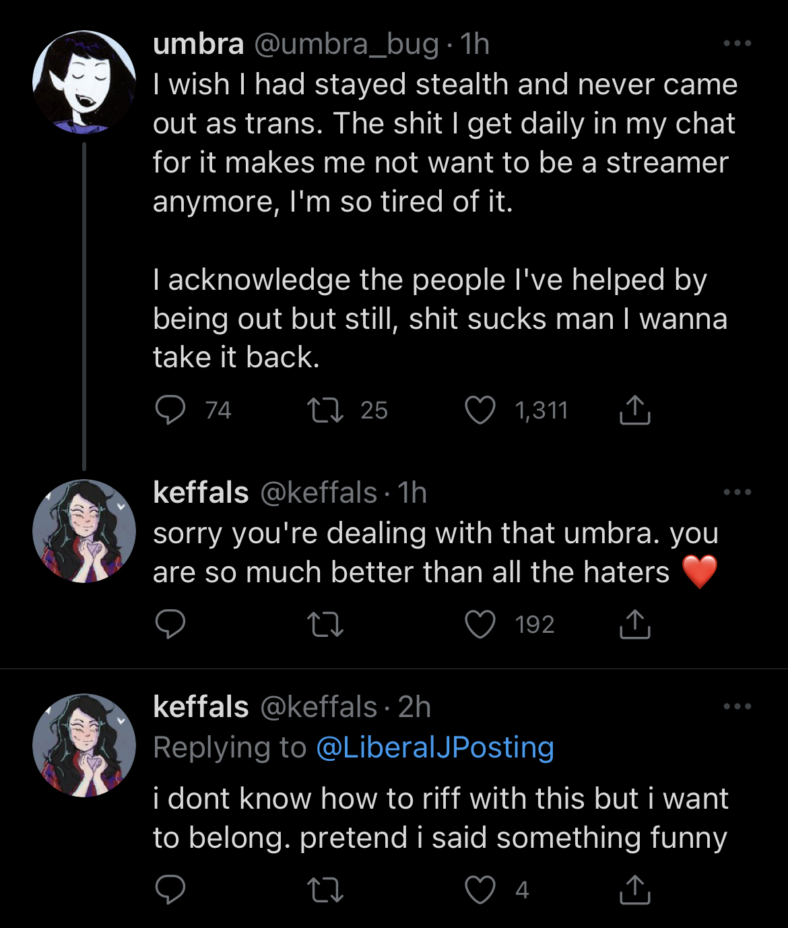The width and height of the screenshot is (788, 928).
Task: Reply to umbra's tweet via comment icon
Action: coord(170,410)
